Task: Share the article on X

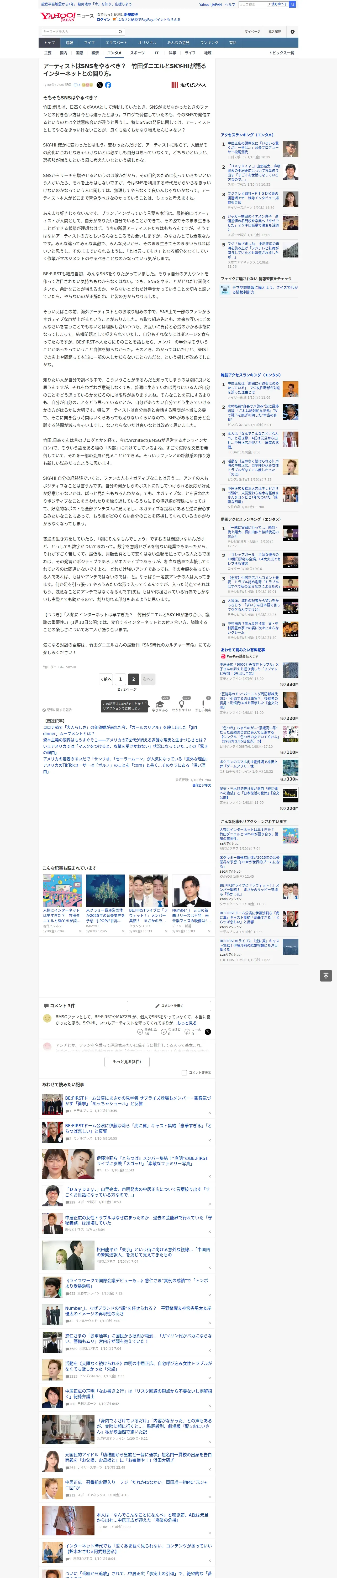Action: click(100, 85)
